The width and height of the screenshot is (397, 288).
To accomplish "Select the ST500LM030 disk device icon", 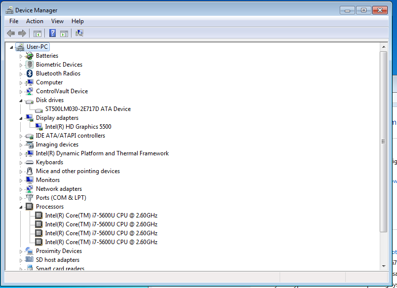I will (x=39, y=110).
